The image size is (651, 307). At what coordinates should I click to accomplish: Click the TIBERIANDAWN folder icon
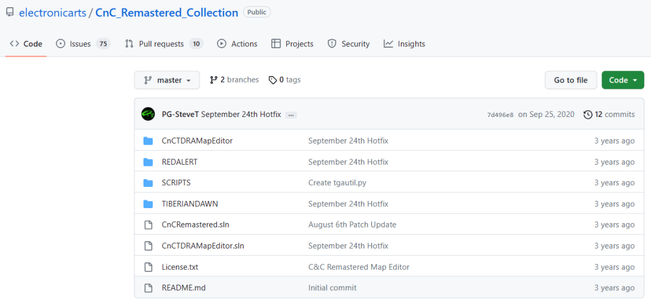(x=148, y=204)
